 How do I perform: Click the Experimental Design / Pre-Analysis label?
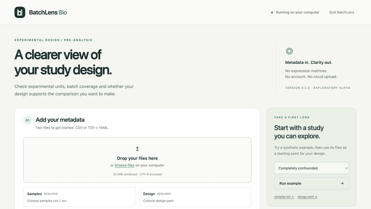pyautogui.click(x=53, y=40)
